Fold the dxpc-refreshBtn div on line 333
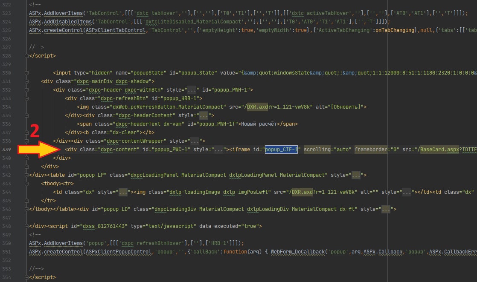Image resolution: width=477 pixels, height=282 pixels. point(26,98)
